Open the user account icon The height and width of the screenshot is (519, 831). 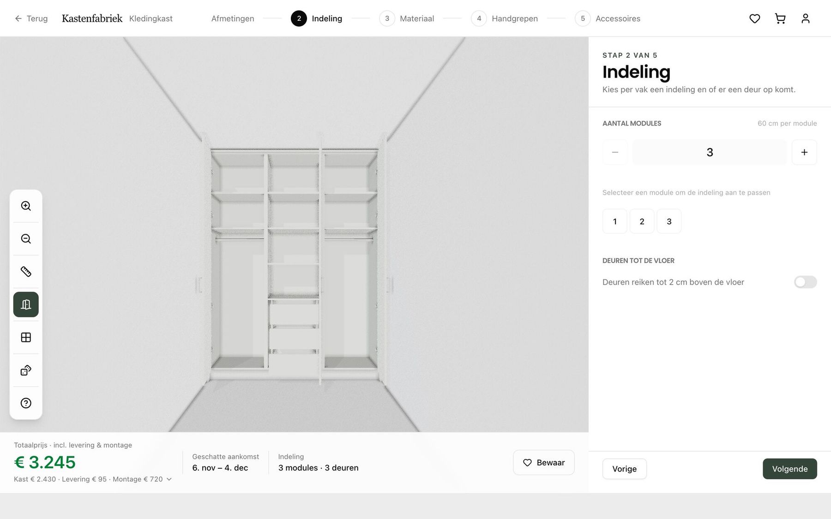(806, 18)
